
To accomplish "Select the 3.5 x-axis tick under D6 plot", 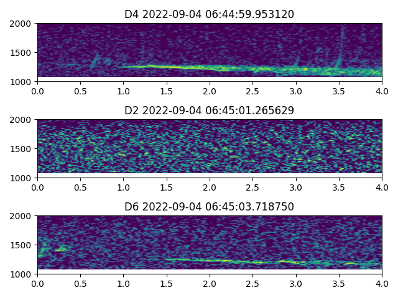I will click(x=339, y=283).
